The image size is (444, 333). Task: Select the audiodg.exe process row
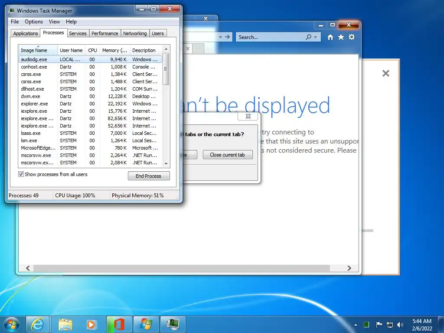[90, 59]
